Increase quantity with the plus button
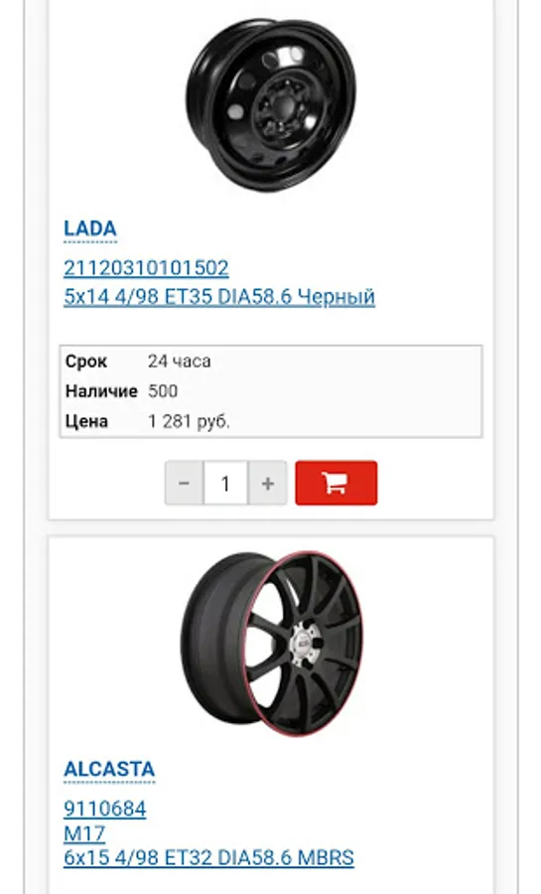541x894 pixels. [x=267, y=484]
